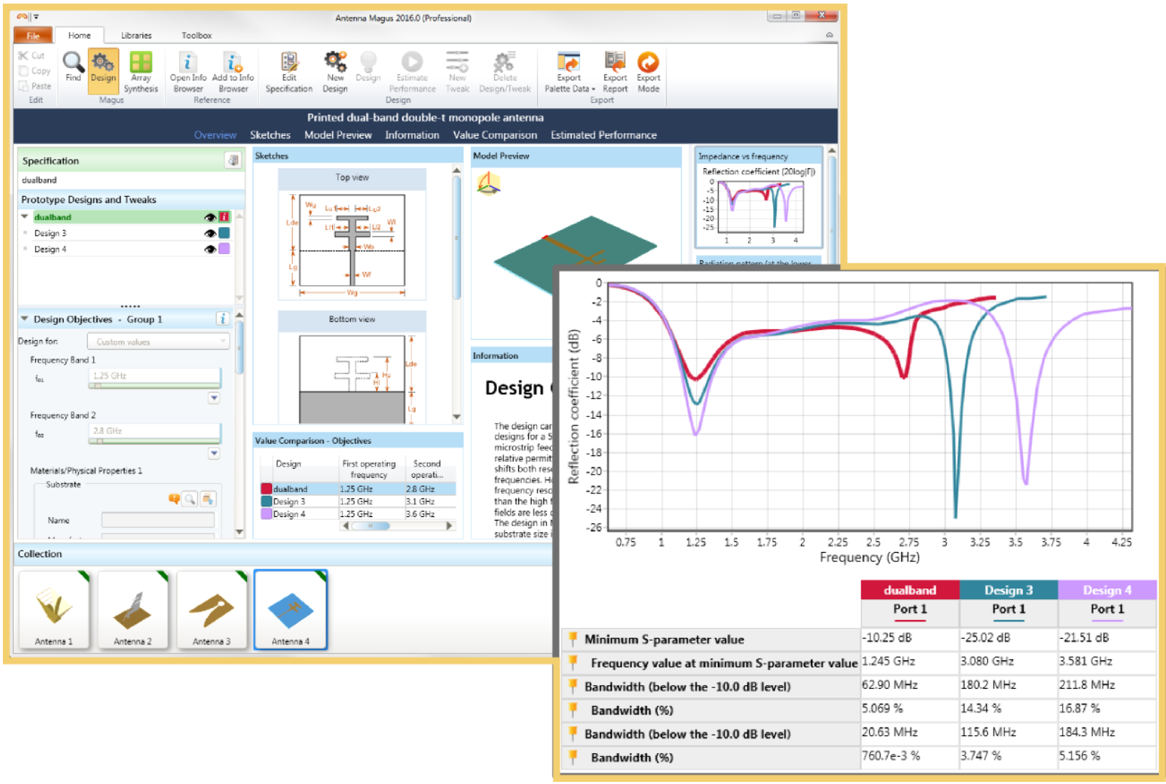Click Copy in Edit group
The height and width of the screenshot is (784, 1166).
tap(34, 71)
